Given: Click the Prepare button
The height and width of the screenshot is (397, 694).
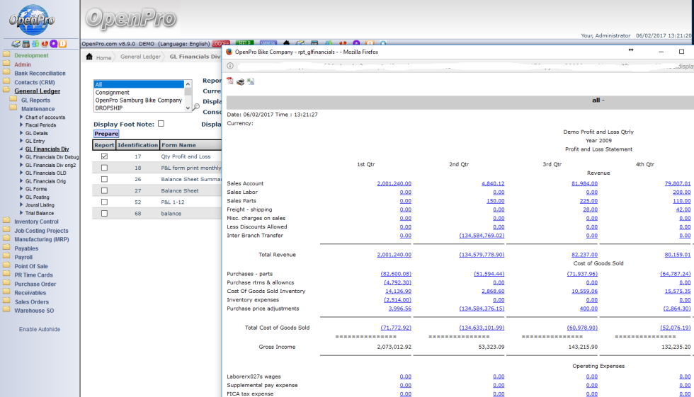Looking at the screenshot, I should [x=106, y=134].
